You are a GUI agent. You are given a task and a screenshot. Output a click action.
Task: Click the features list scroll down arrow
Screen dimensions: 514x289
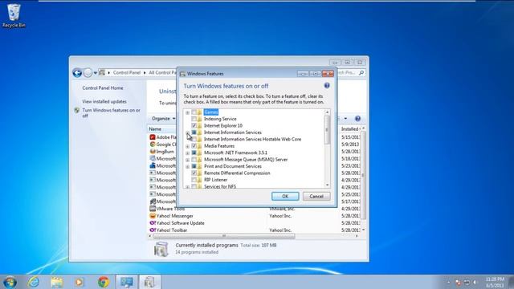coord(327,185)
